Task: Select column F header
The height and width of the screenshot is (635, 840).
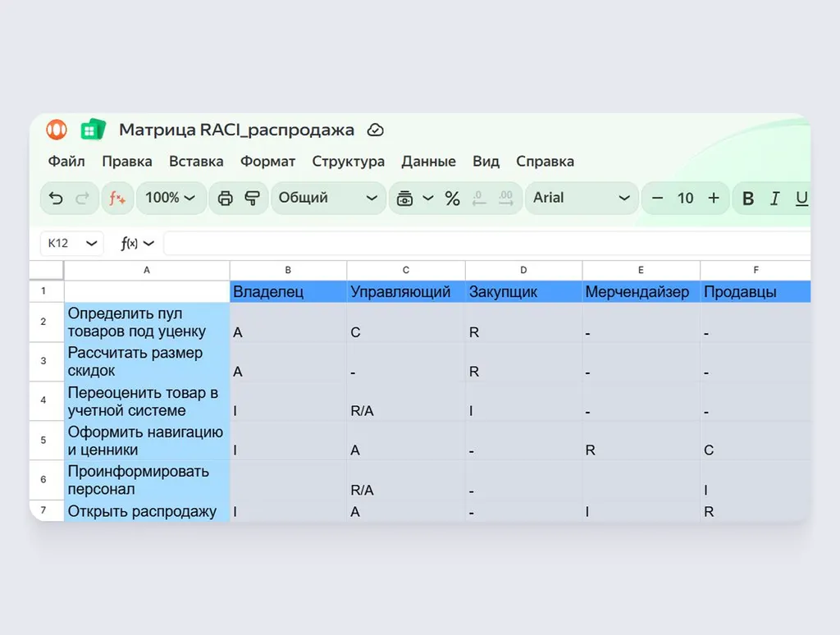Action: (x=756, y=271)
